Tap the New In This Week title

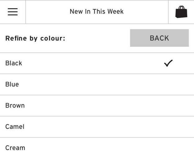pos(97,11)
